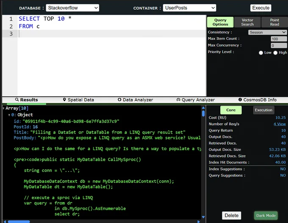This screenshot has height=223, width=288.
Task: Open the Consistency dropdown set to Session
Action: 267,32
